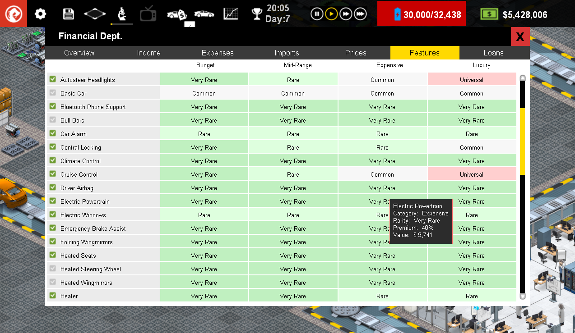Click the $5,428,006 money display
The image size is (575, 333).
click(517, 14)
